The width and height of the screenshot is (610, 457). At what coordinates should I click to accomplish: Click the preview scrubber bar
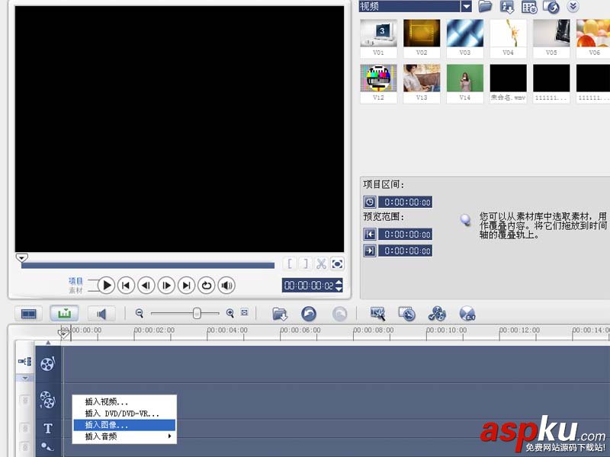[148, 266]
